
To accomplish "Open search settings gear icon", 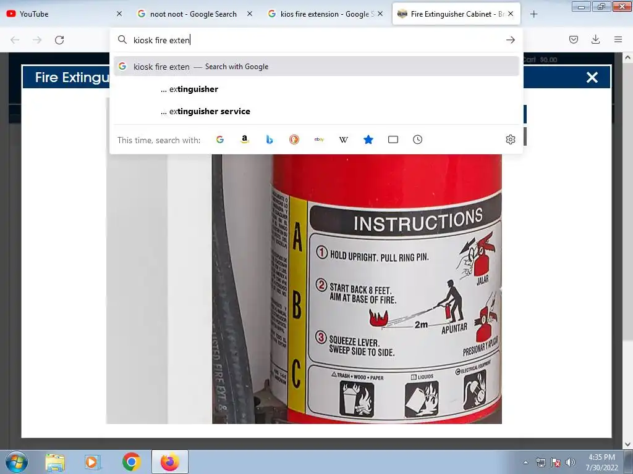I will [x=510, y=139].
